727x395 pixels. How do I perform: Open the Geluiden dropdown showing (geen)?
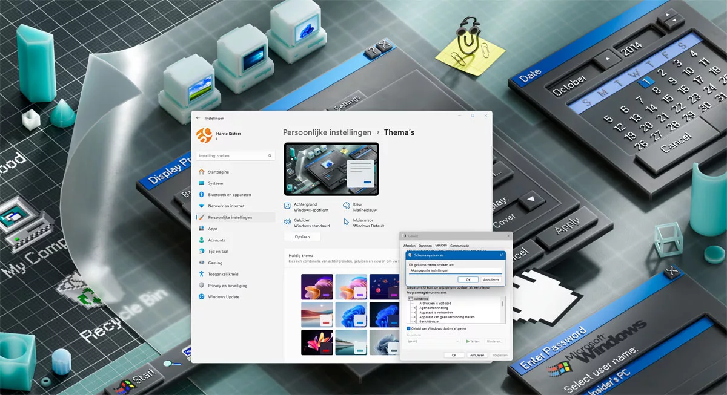[433, 341]
